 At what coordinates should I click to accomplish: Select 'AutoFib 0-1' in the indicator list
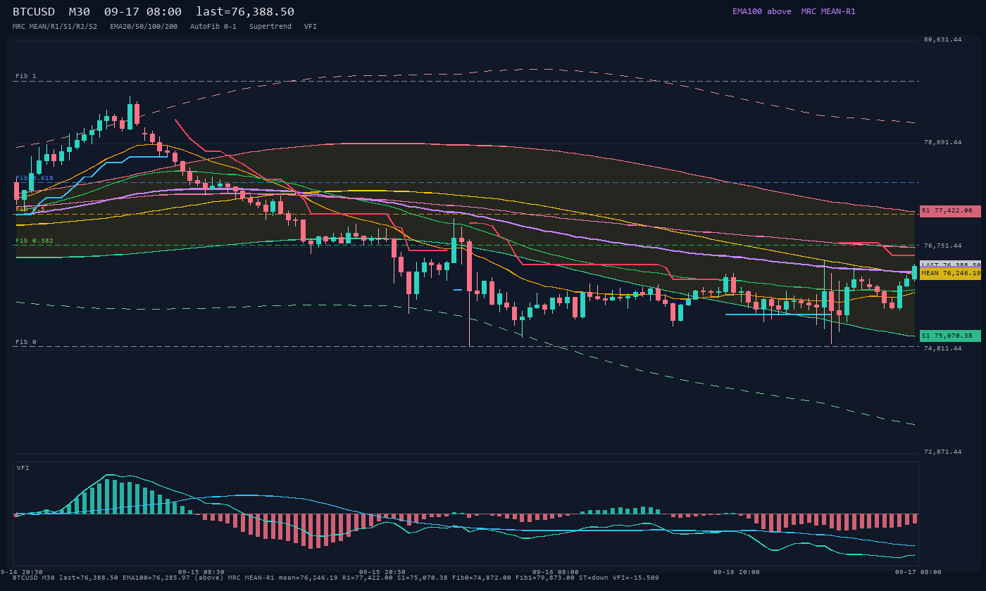pos(213,26)
